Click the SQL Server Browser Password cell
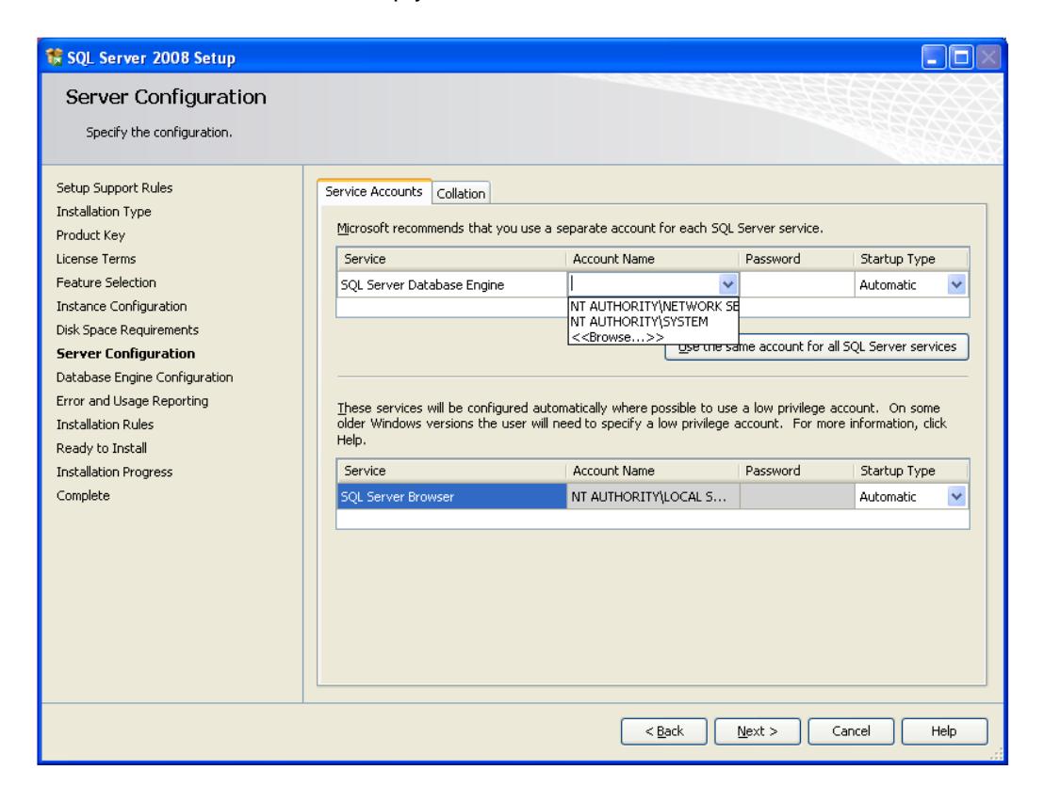Screen dimensions: 1044x802 pos(797,496)
